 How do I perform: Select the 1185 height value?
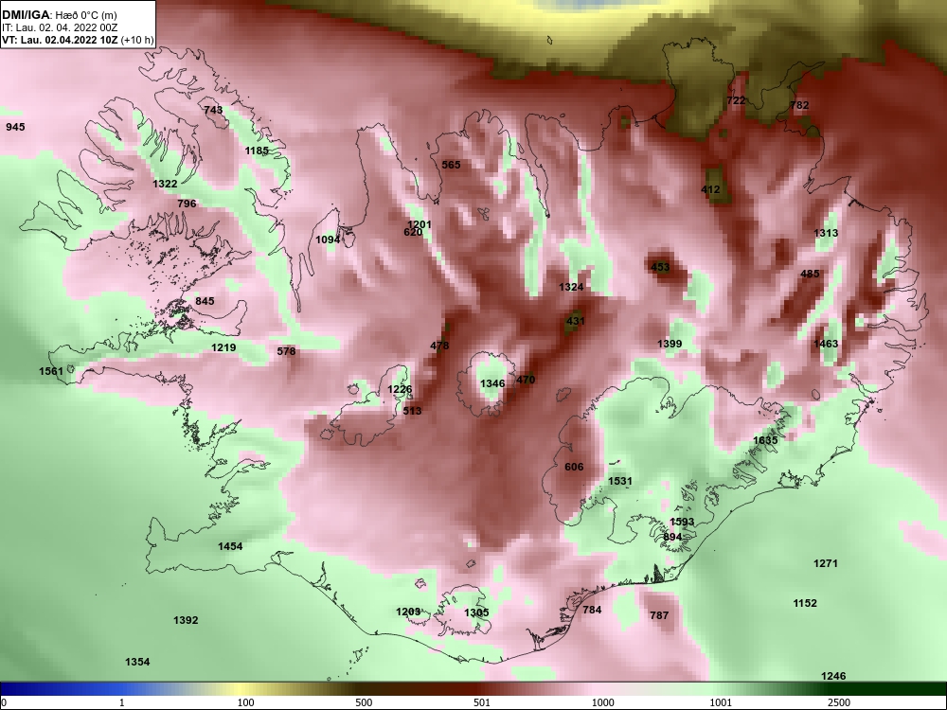[x=257, y=151]
